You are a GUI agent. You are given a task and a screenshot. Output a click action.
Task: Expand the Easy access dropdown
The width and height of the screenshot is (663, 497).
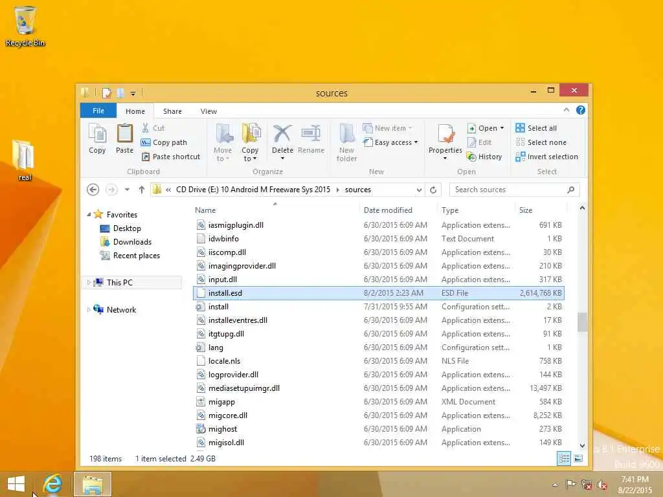[x=416, y=142]
